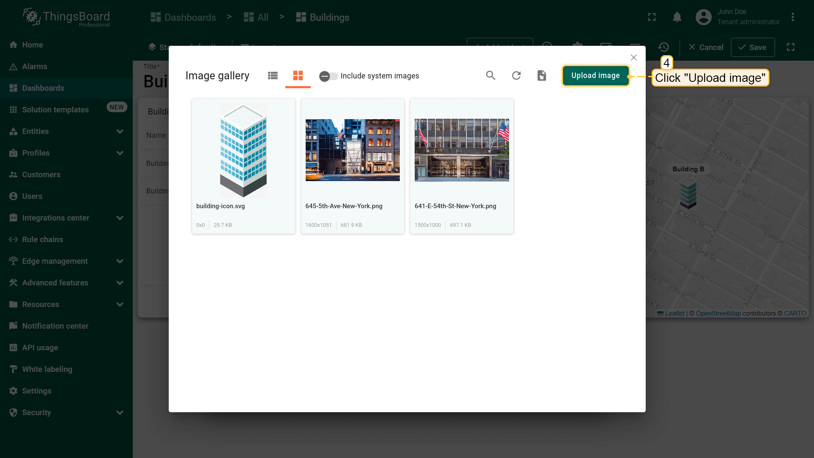The image size is (814, 458).
Task: Expand Security sidebar section
Action: (x=120, y=413)
